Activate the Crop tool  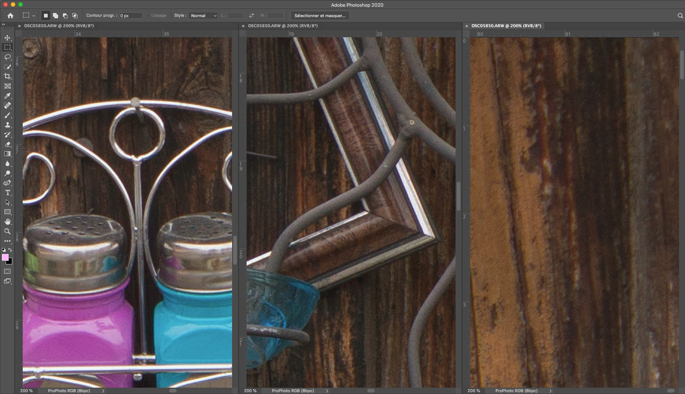[7, 76]
